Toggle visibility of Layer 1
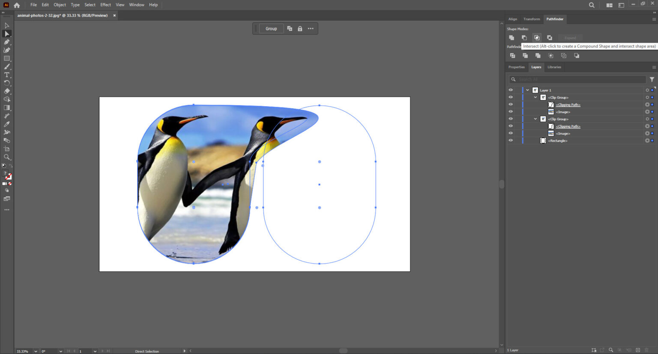The width and height of the screenshot is (658, 354). coord(511,90)
